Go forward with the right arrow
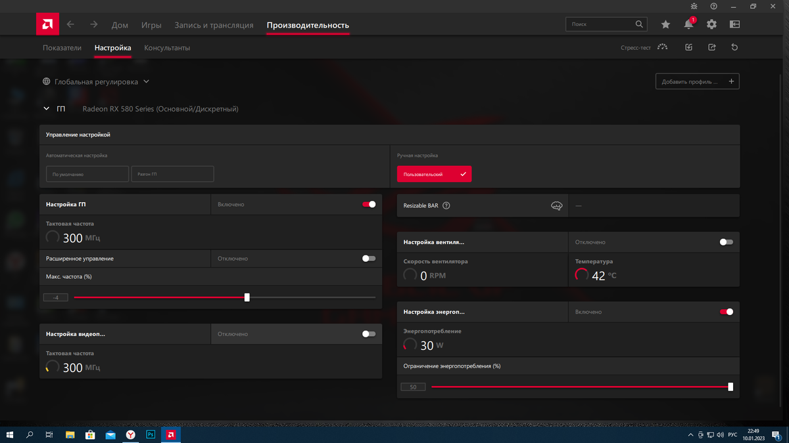789x443 pixels. point(94,24)
